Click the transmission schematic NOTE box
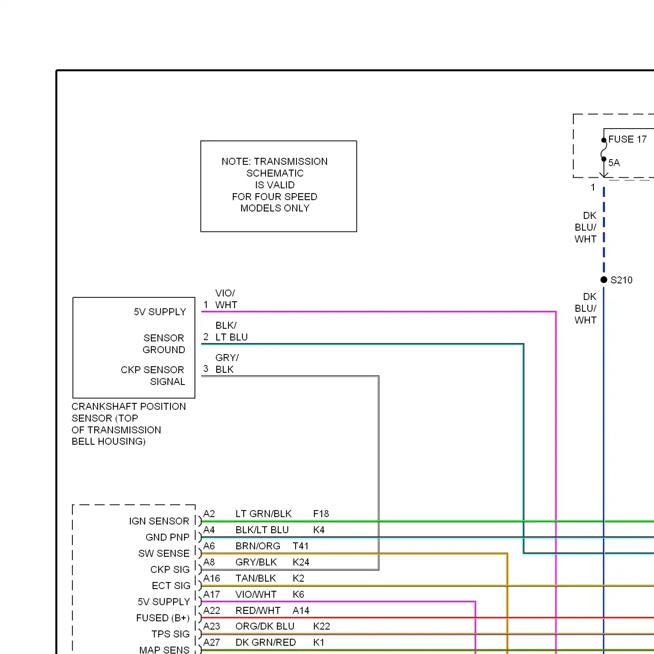Screen dimensions: 654x654 279,186
